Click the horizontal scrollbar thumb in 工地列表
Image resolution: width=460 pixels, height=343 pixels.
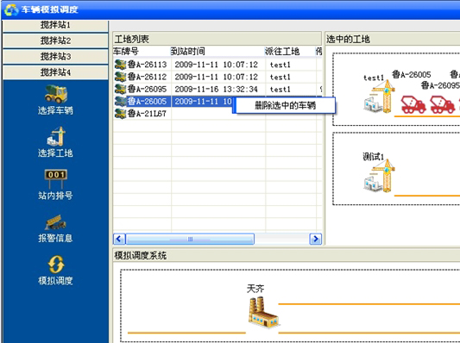point(190,239)
